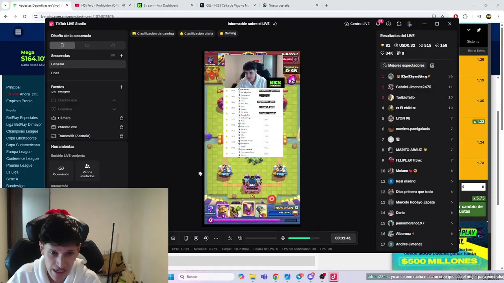Viewport: 504px width, 283px height.
Task: Show the hidden dimmed chrome.exe source
Action: coord(114,100)
